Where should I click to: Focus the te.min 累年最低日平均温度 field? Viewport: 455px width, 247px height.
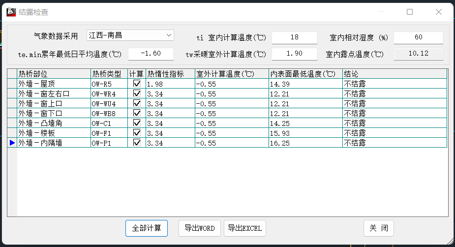(x=151, y=54)
